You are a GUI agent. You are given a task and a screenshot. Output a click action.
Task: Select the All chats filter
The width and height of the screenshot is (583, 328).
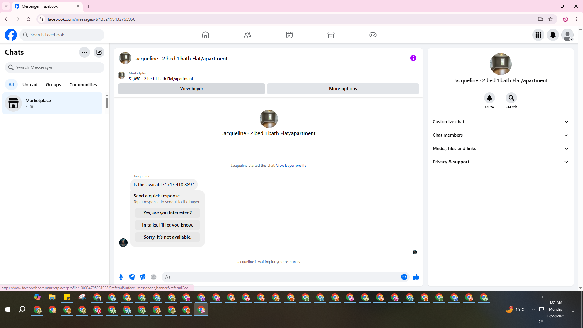[11, 85]
